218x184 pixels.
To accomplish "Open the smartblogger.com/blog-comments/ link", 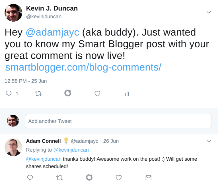I will pyautogui.click(x=83, y=67).
